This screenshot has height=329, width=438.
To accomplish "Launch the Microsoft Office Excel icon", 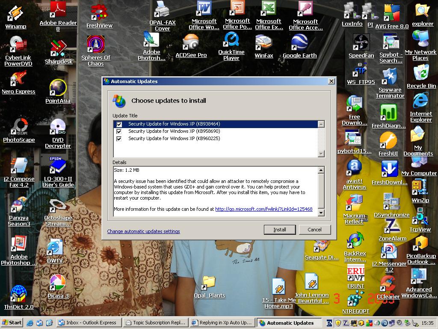I will [269, 16].
